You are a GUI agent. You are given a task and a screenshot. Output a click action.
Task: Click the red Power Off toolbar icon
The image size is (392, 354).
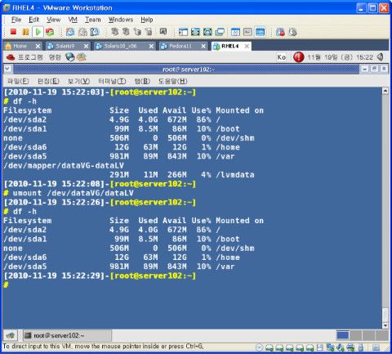13,32
